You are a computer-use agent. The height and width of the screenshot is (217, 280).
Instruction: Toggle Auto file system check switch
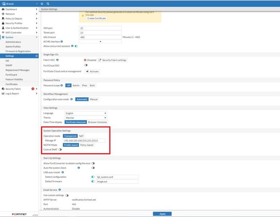pyautogui.click(x=93, y=168)
